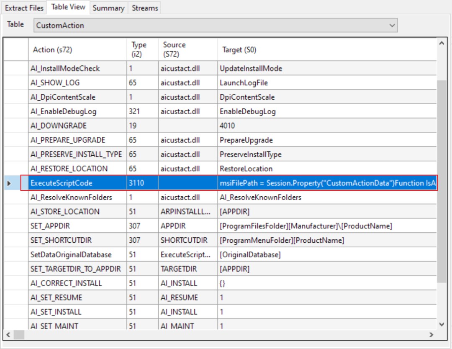452x349 pixels.
Task: Select the SET_APPDIR row action cell
Action: 77,226
